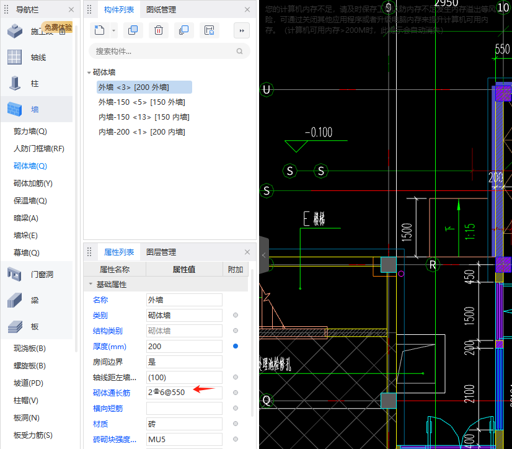Toggle 附加 radio for 砌体通长筋 row
Screen dimensions: 512x449
(x=236, y=393)
